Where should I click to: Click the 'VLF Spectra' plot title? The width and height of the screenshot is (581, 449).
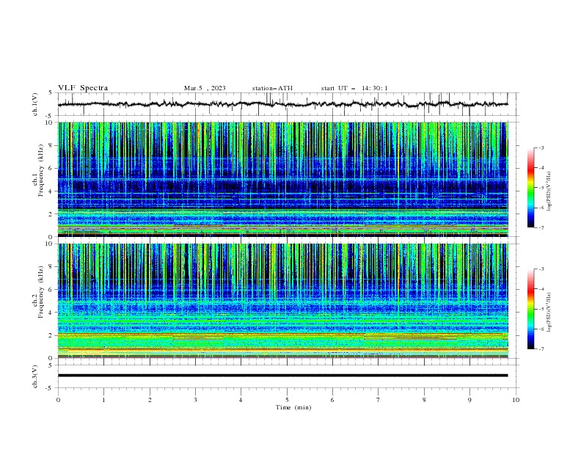pyautogui.click(x=83, y=88)
